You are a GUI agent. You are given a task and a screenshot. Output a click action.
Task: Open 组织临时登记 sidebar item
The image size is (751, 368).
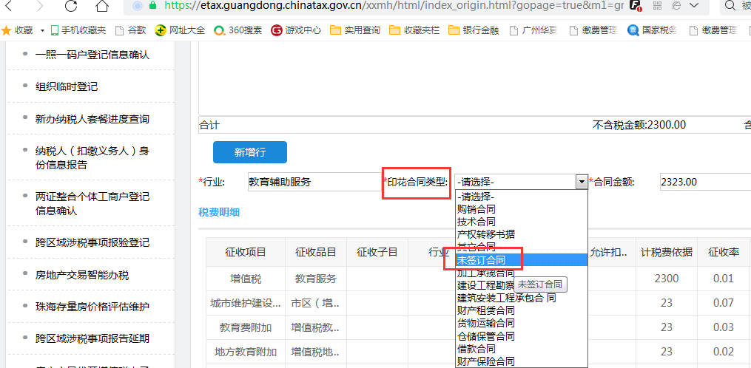coord(67,86)
